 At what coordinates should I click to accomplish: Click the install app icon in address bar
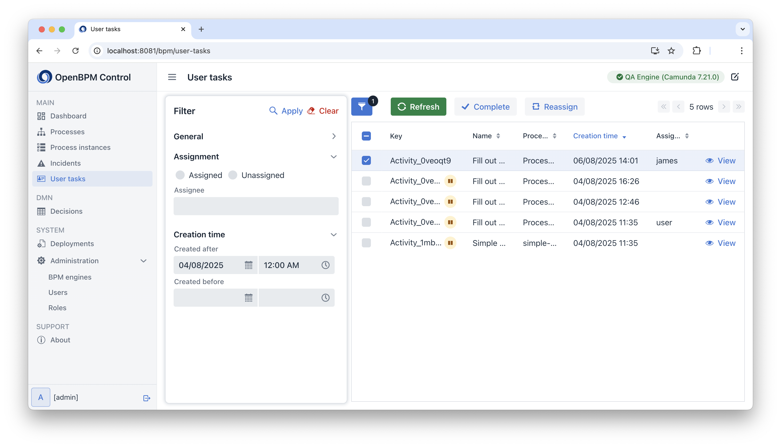pyautogui.click(x=655, y=51)
